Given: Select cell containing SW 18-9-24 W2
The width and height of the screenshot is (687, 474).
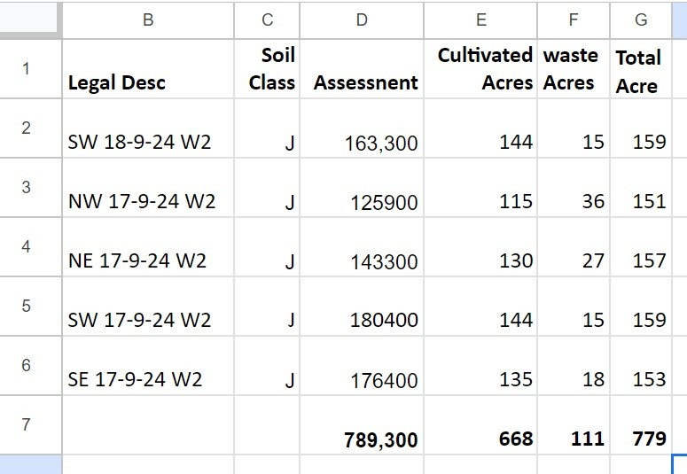Looking at the screenshot, I should tap(148, 128).
